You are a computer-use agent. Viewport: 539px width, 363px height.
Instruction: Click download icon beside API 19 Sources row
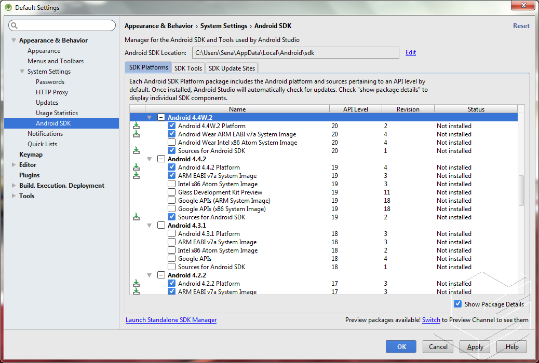[137, 217]
